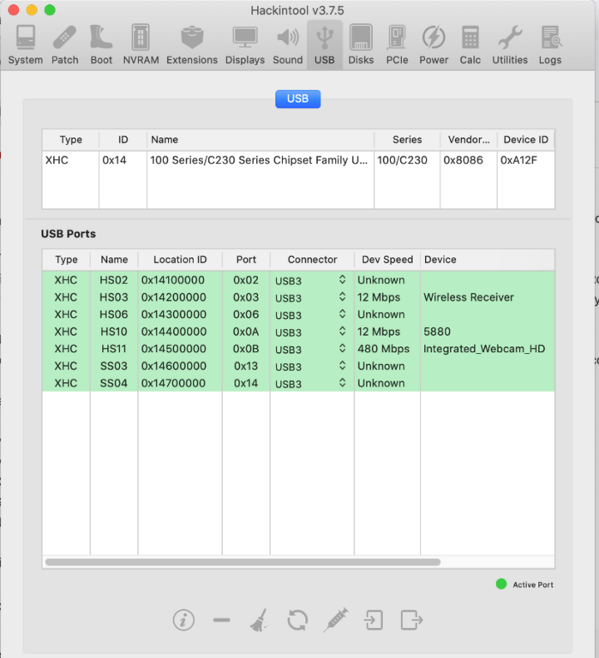The image size is (599, 658).
Task: Click the import icon at bottom
Action: pos(374,619)
